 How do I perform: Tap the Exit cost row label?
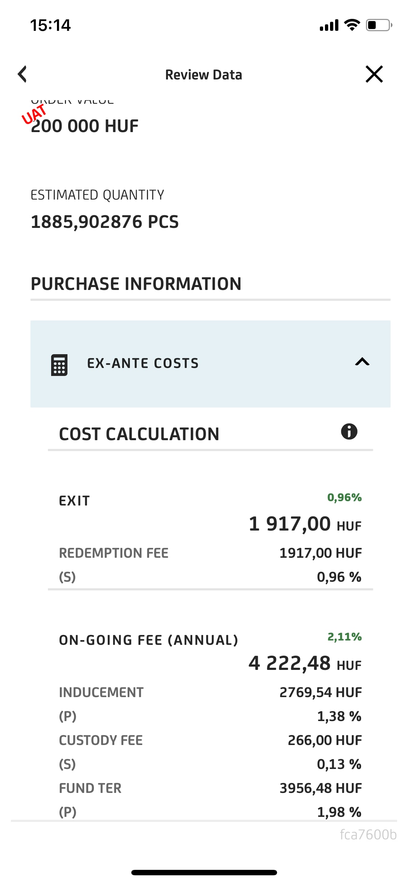click(74, 501)
